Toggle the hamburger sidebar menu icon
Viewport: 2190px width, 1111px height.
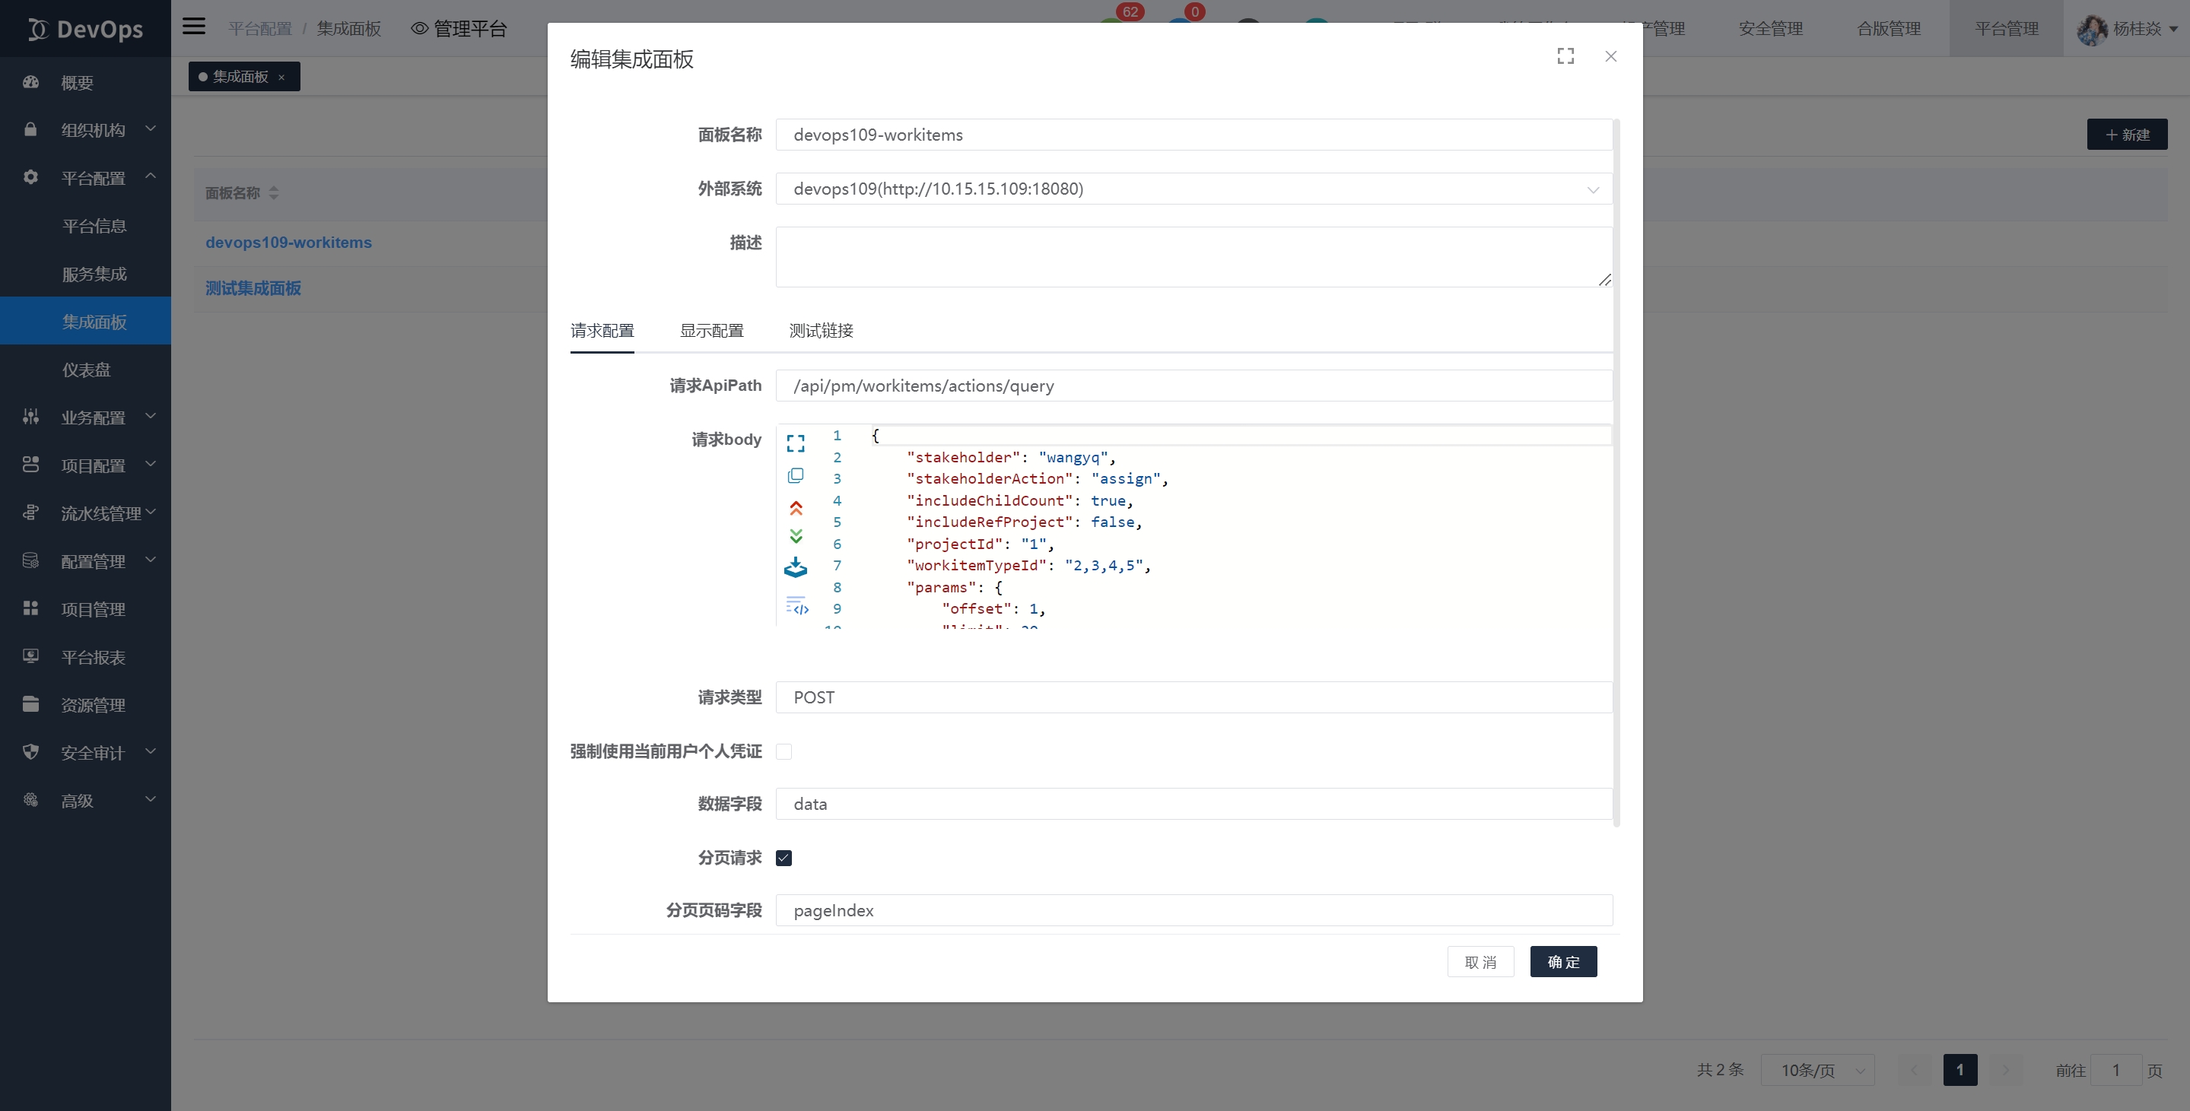[194, 27]
